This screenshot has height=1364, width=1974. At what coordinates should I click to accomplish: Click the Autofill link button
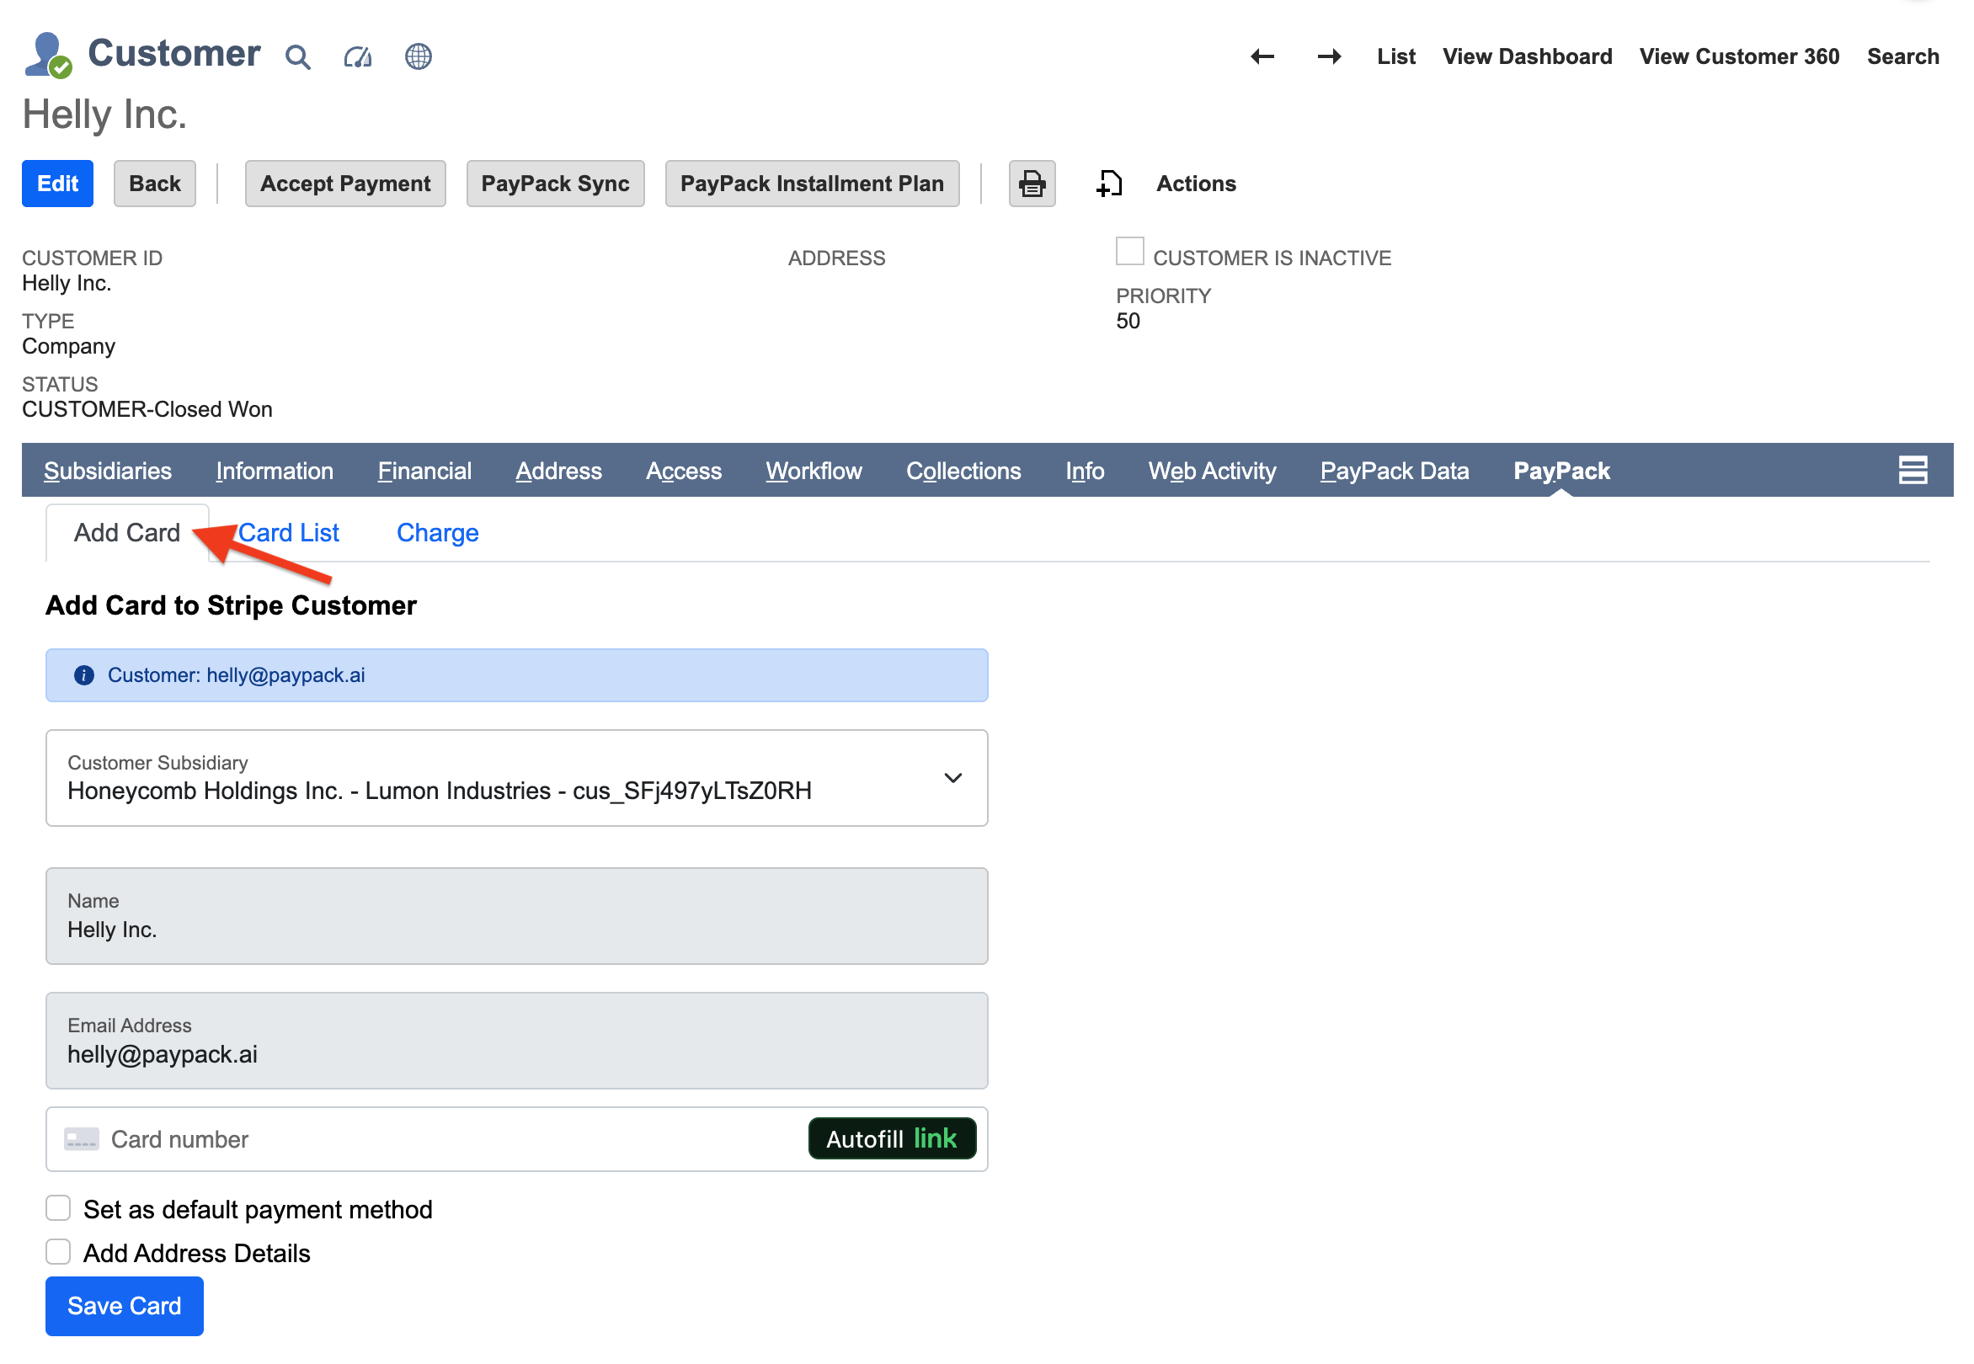[892, 1138]
